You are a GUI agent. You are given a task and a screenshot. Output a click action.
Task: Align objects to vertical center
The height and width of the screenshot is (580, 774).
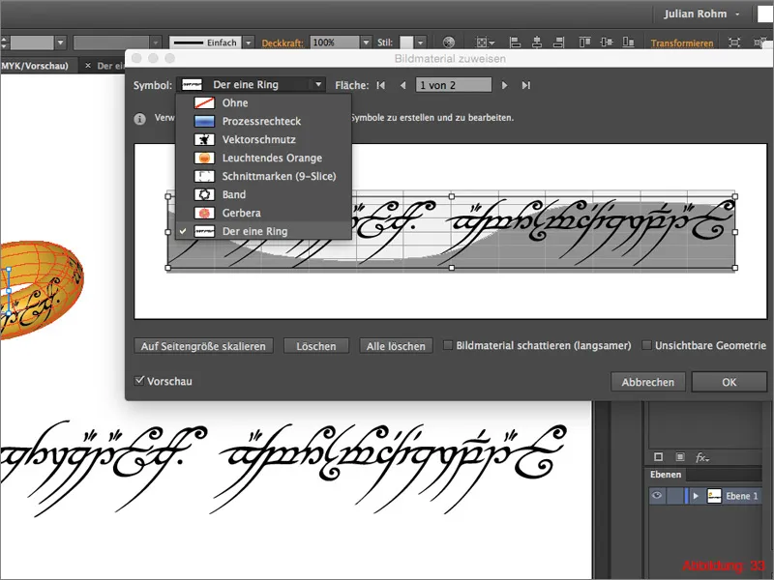pos(607,43)
